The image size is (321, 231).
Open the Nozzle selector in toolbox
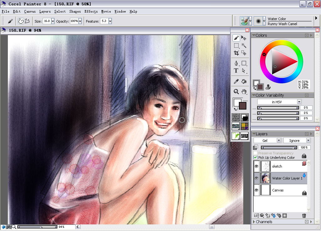236,136
